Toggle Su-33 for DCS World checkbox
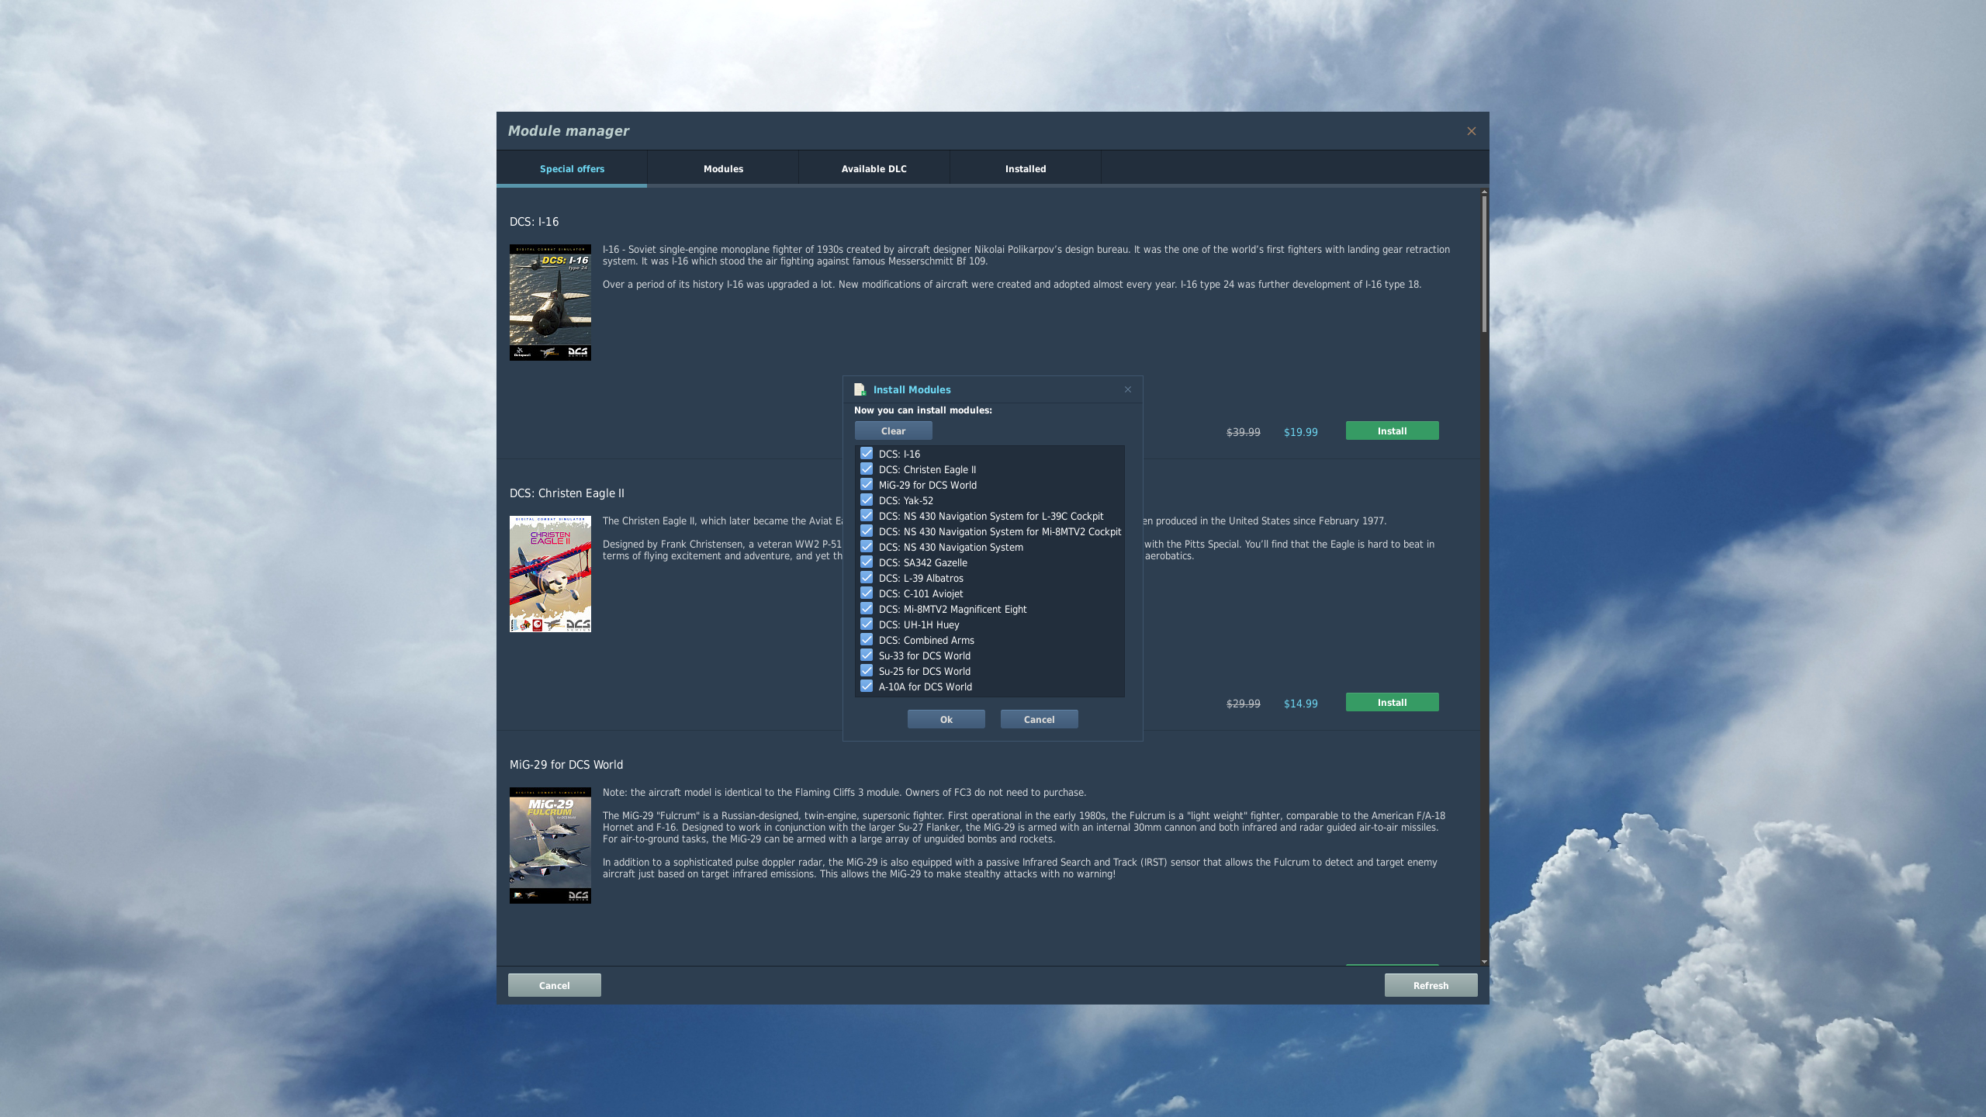Screen dimensions: 1986x1117 867,655
